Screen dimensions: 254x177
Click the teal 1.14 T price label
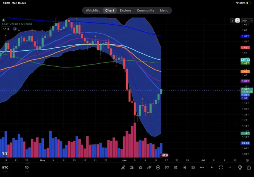coord(245,133)
